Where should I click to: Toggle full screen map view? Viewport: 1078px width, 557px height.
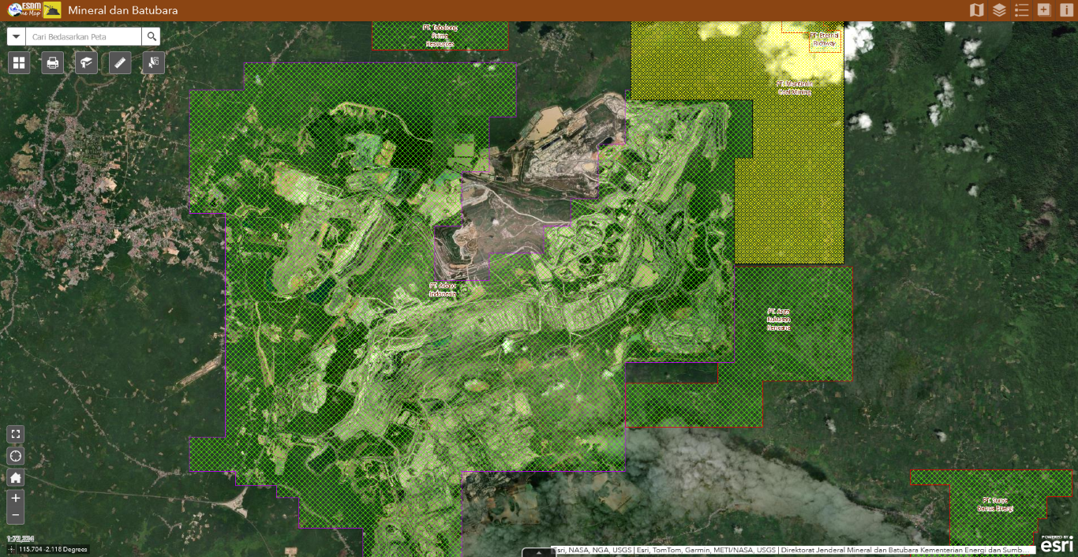(x=16, y=434)
